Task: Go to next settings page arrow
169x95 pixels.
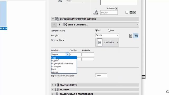Action: click(60, 25)
